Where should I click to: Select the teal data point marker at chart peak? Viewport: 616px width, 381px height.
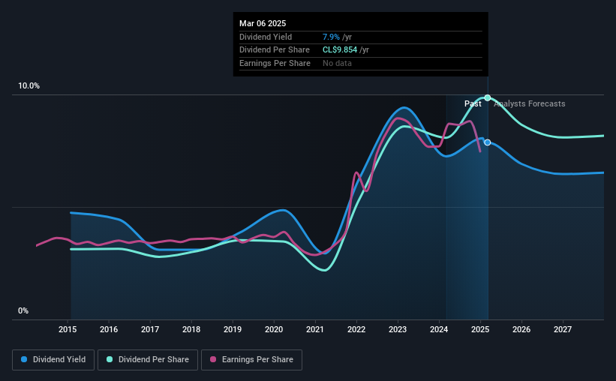pos(488,97)
